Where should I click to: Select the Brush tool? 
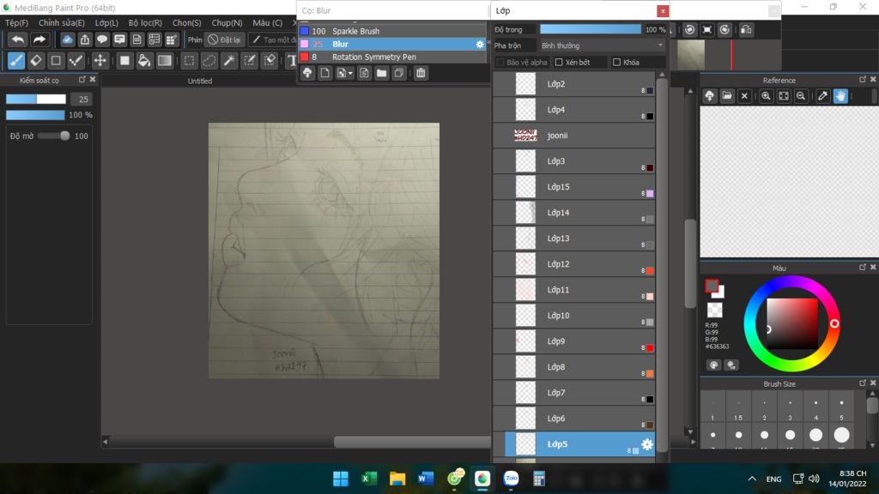[16, 60]
